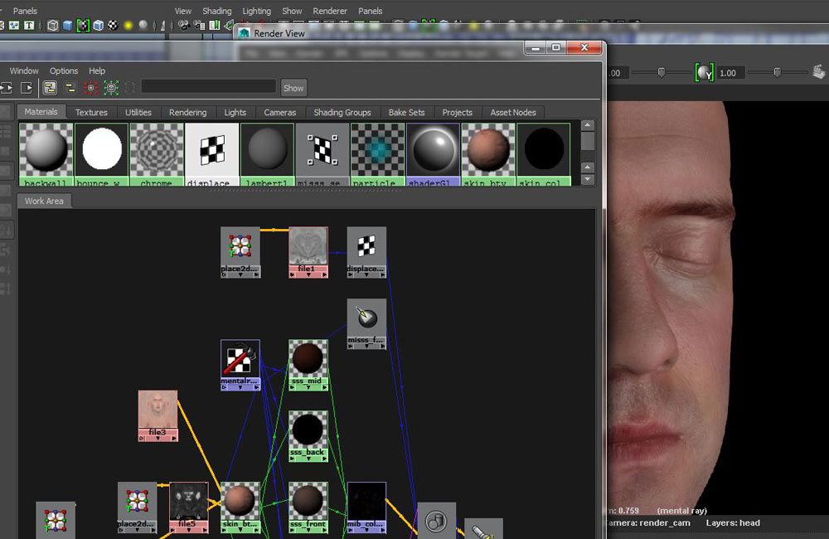Select the backwall material swatch
The height and width of the screenshot is (539, 829).
click(46, 154)
